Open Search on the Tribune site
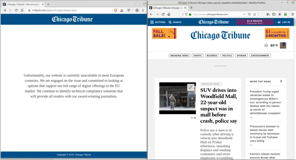 175,22
